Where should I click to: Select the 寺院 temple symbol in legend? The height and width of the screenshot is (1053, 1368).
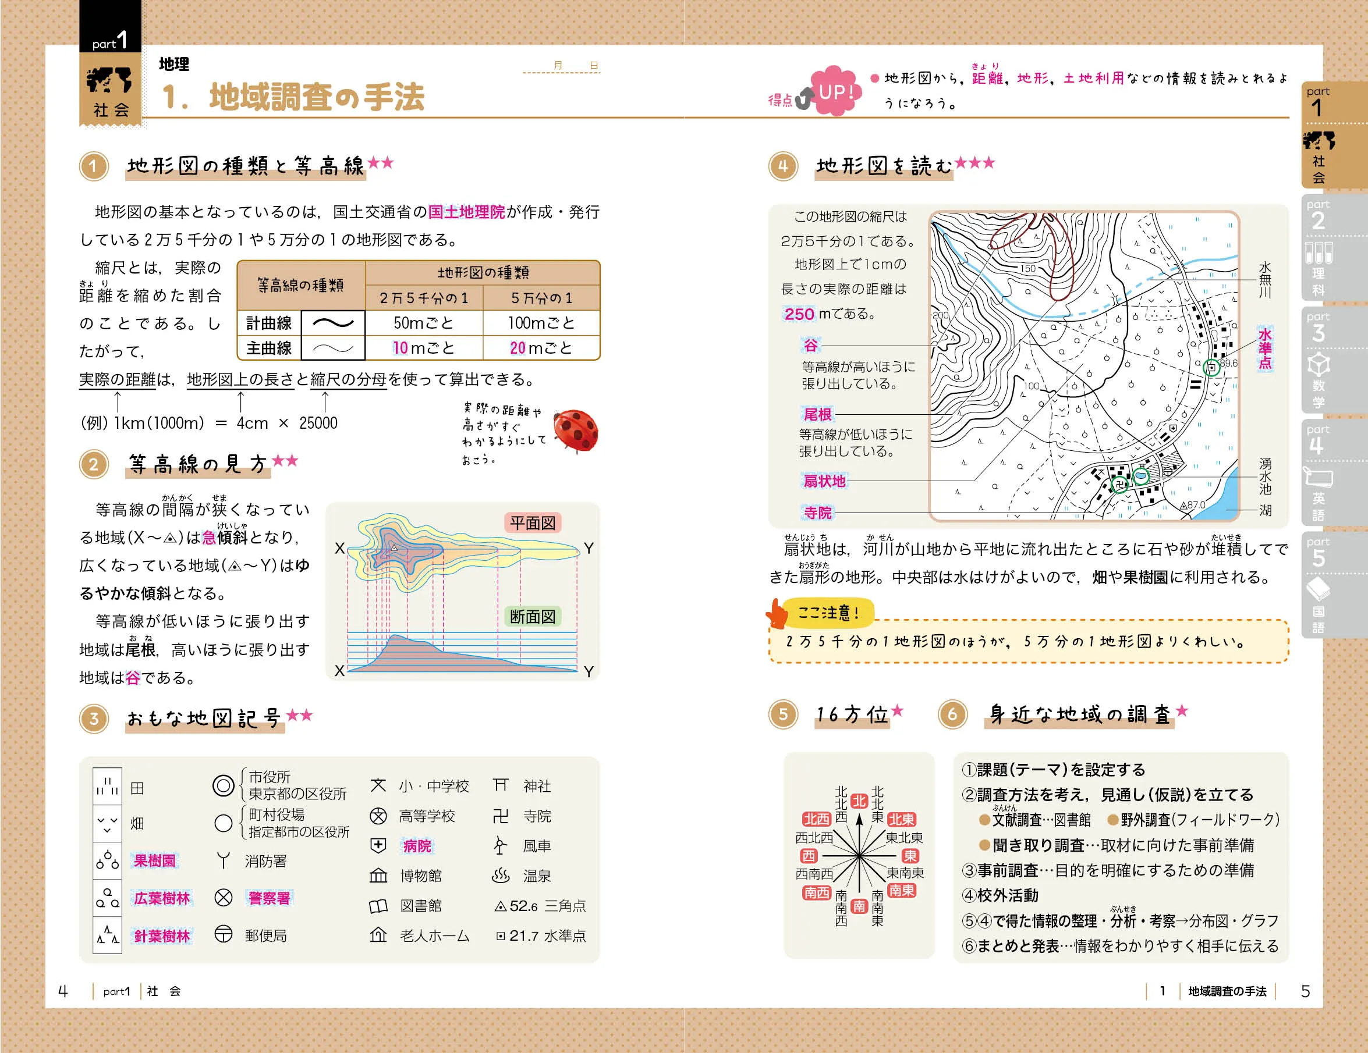tap(501, 816)
